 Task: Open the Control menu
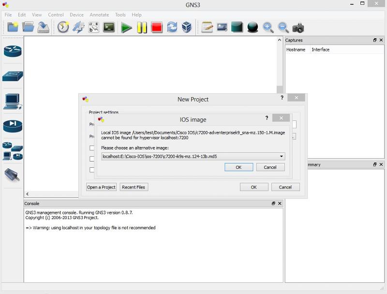point(56,15)
